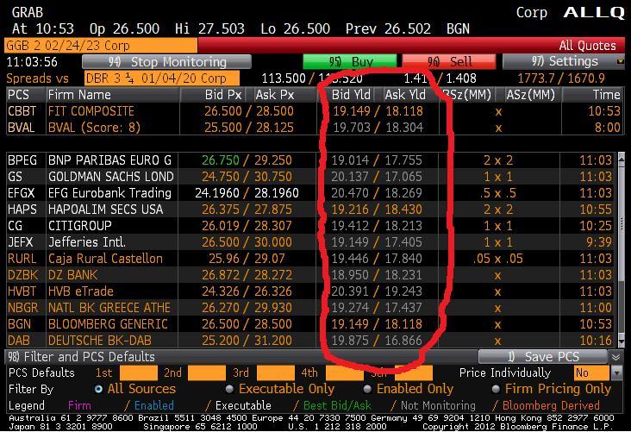Select the DEUTSCHE BK-DAB row
Image resolution: width=631 pixels, height=432 pixels.
click(x=311, y=341)
